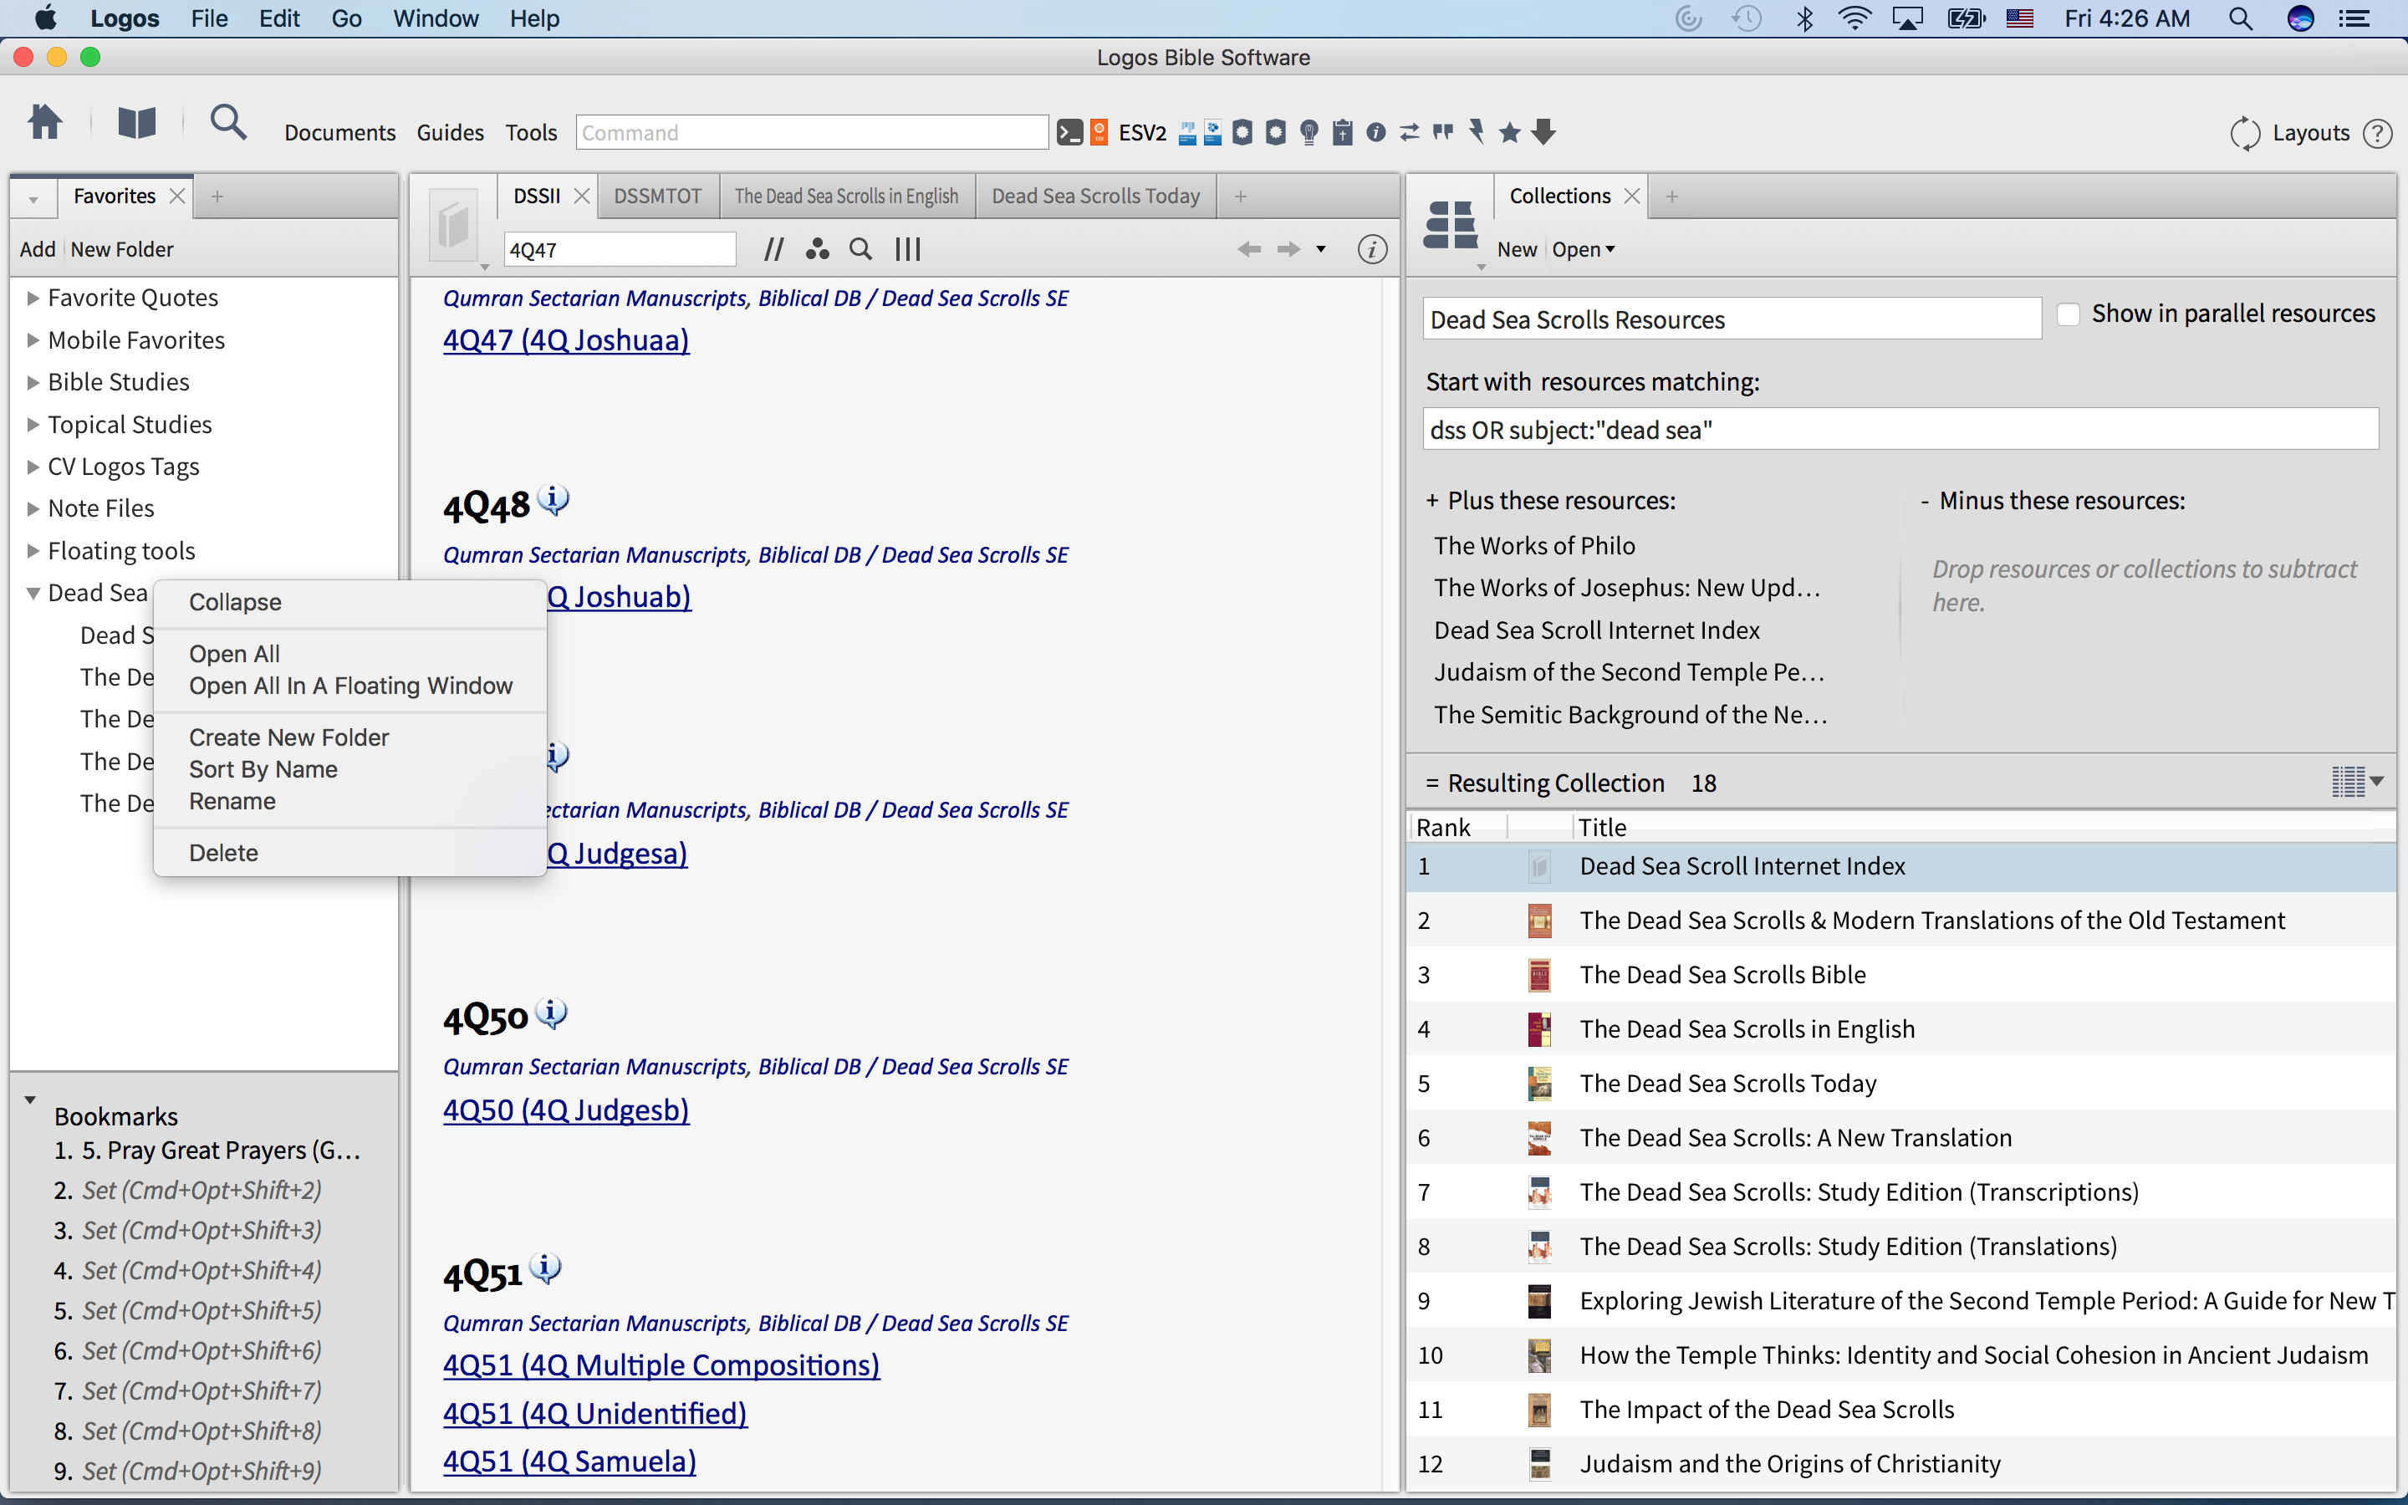The image size is (2408, 1505).
Task: Open the Open dropdown in Collections
Action: click(1583, 250)
